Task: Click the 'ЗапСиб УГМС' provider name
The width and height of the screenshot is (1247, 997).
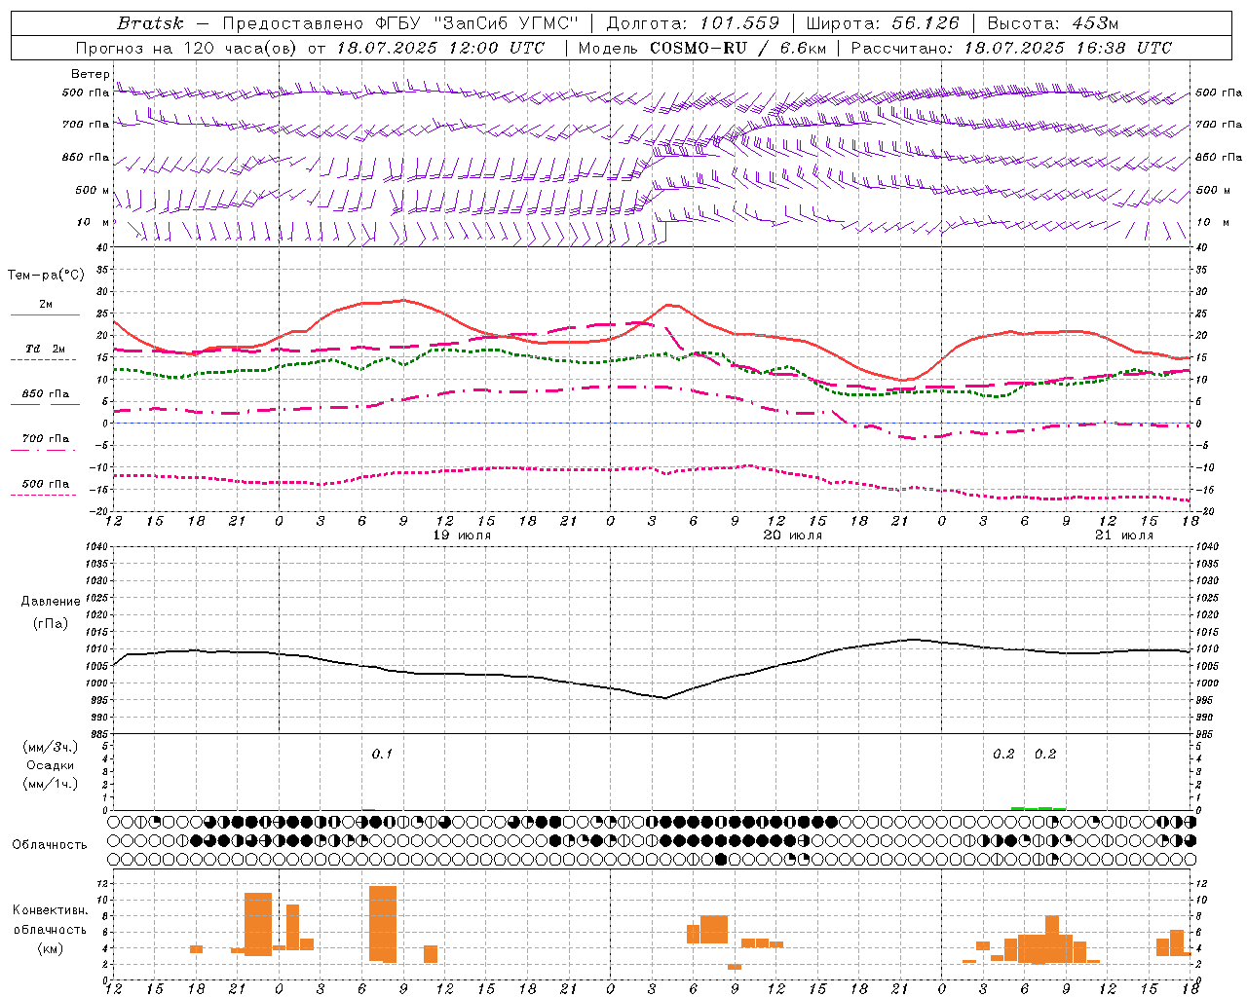Action: (506, 23)
